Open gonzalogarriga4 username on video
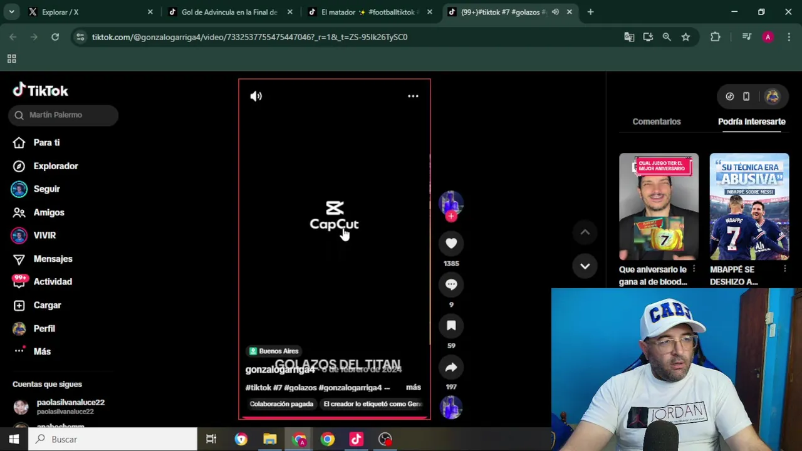 280,370
